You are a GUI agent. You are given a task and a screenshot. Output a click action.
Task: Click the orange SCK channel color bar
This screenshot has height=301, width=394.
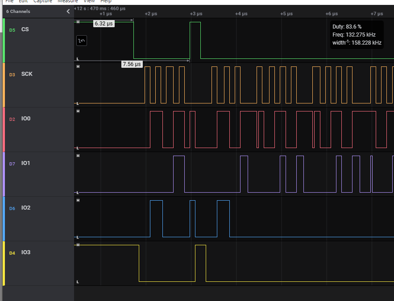(4, 85)
